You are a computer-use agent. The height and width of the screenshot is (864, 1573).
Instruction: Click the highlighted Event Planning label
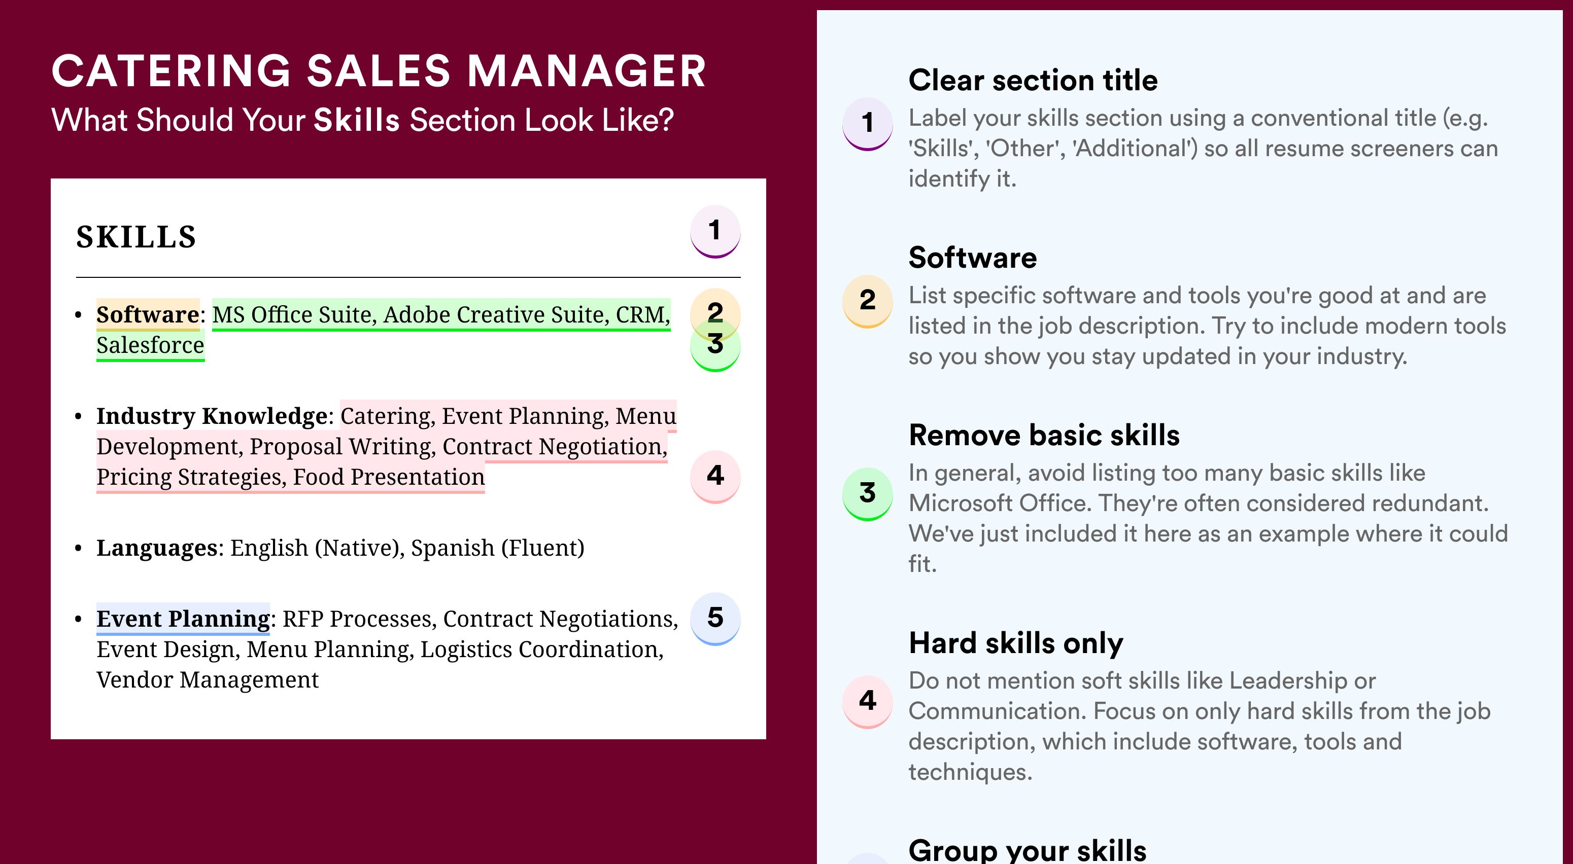pyautogui.click(x=183, y=619)
